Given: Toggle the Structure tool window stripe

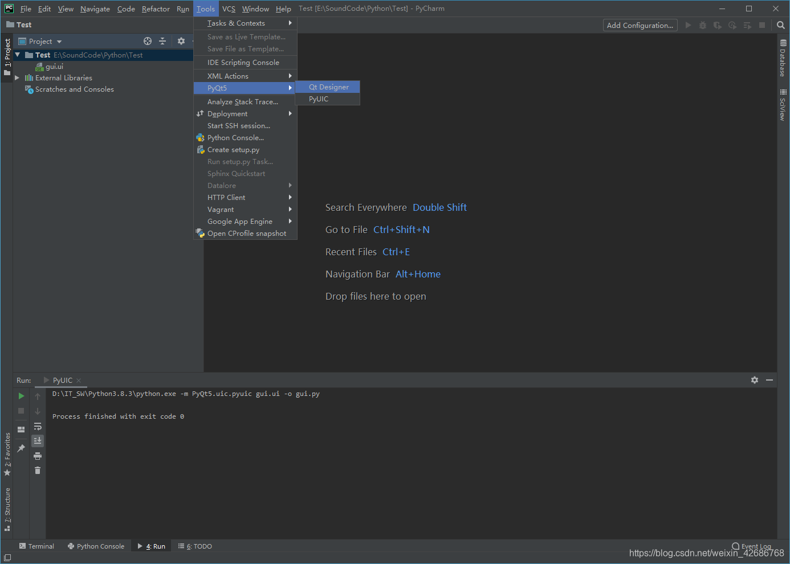Looking at the screenshot, I should [7, 509].
